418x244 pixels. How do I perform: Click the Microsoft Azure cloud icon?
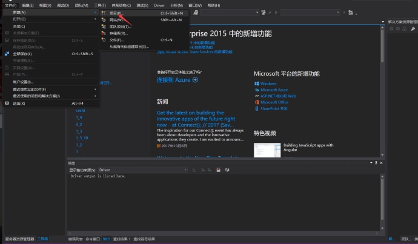(256, 90)
